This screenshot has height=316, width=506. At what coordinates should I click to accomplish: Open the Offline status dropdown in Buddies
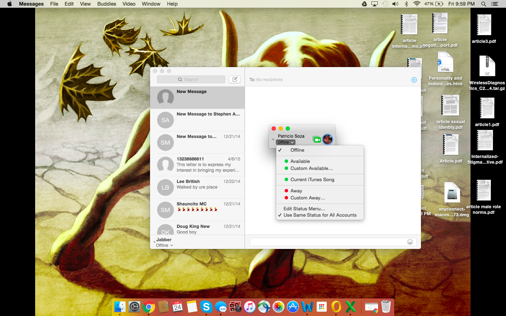[x=285, y=142]
